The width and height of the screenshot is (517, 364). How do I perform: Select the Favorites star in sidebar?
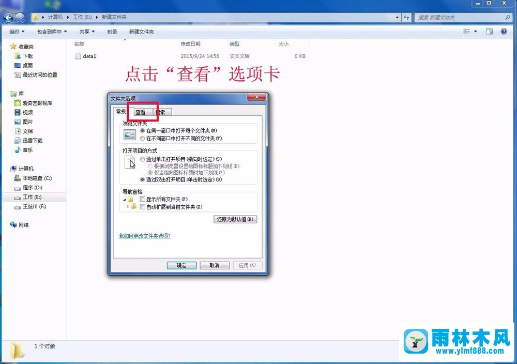[13, 47]
